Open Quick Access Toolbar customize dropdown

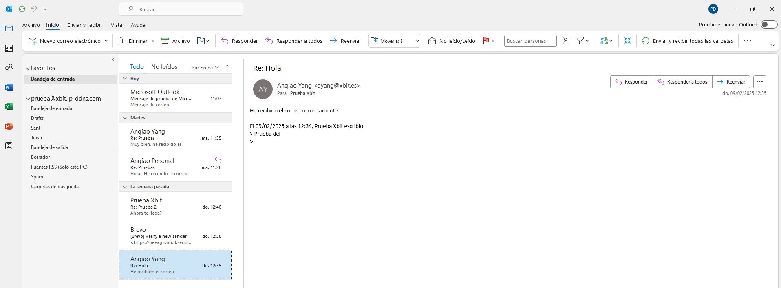click(45, 9)
